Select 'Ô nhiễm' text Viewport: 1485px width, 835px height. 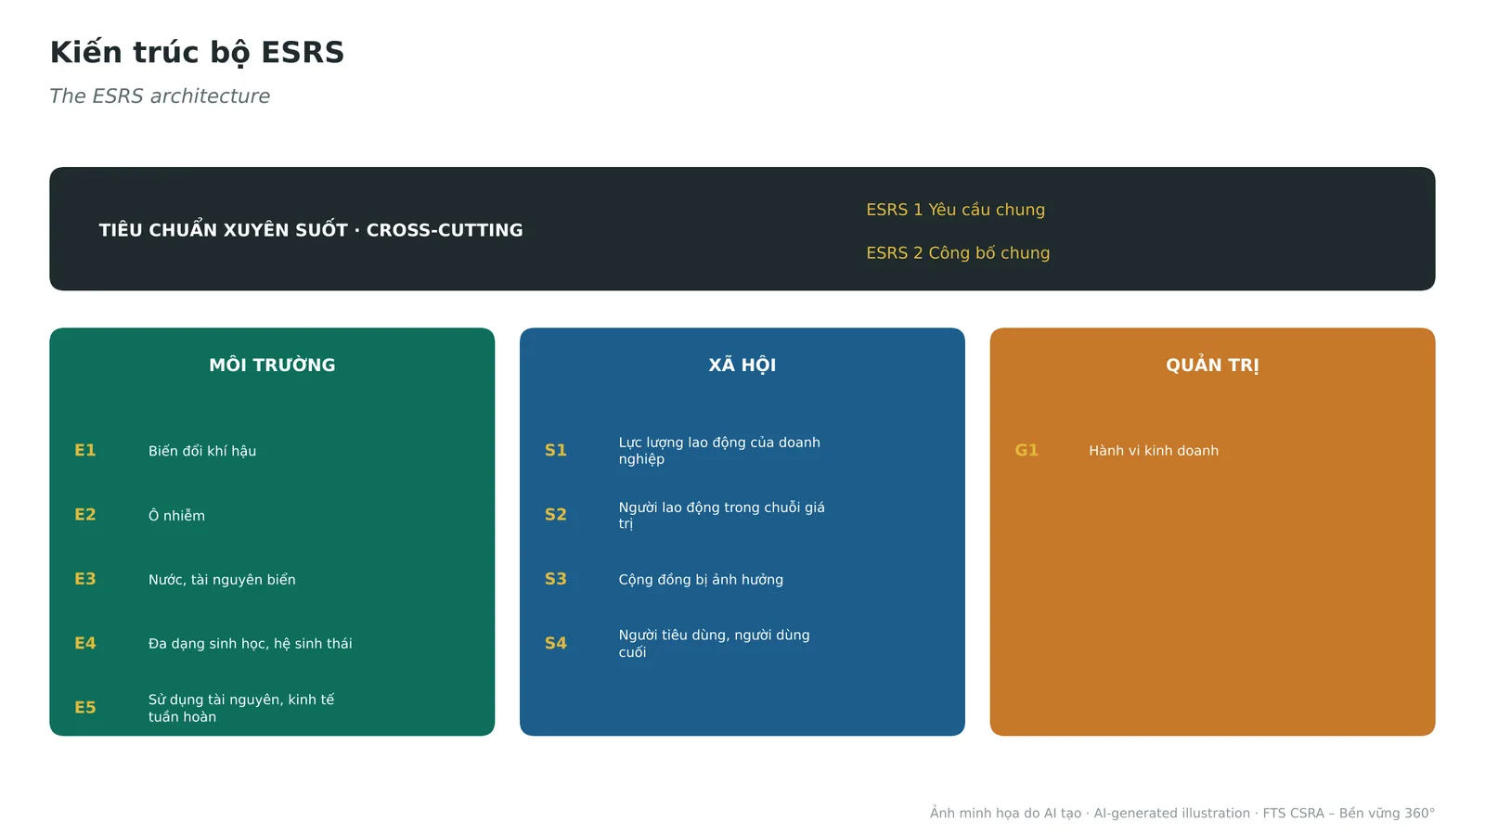coord(176,515)
